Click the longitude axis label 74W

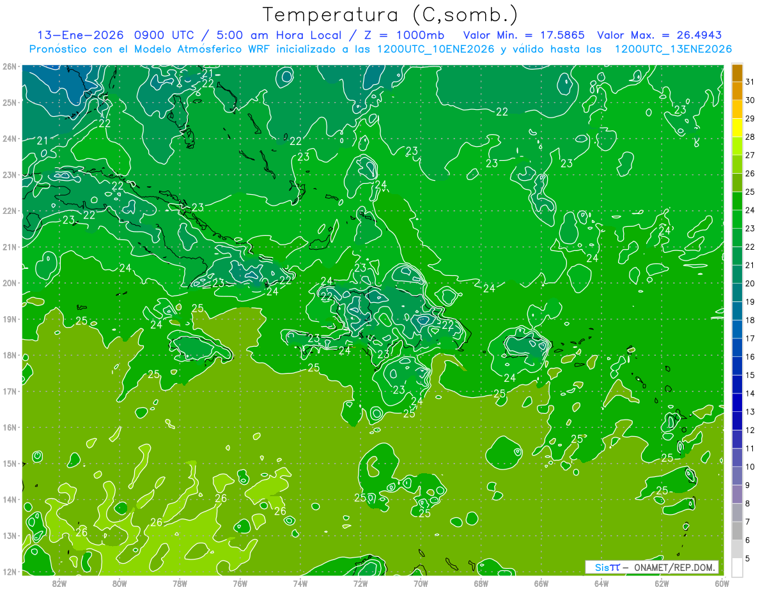click(x=300, y=582)
